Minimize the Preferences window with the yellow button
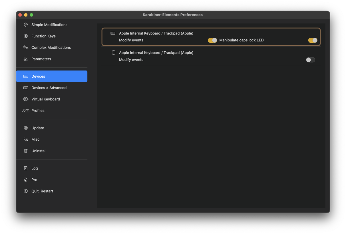 click(x=26, y=15)
